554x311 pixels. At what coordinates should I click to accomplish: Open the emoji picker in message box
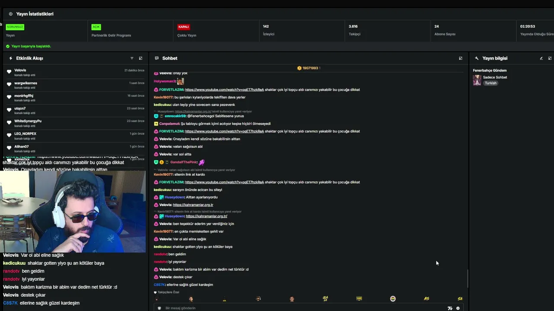458,308
